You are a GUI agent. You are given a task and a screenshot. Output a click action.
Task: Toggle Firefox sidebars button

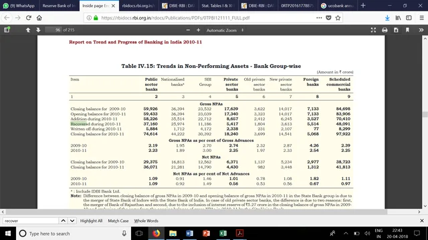pos(409,18)
